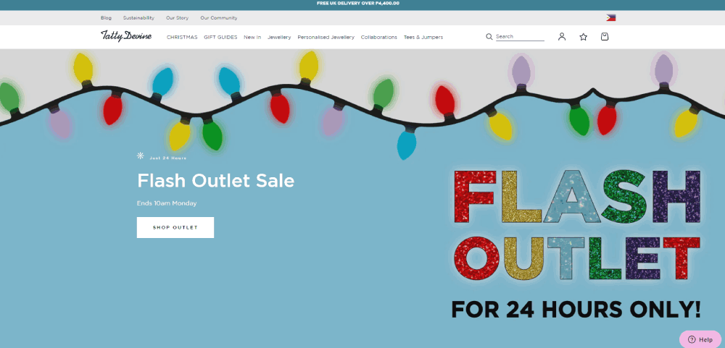This screenshot has width=725, height=348.
Task: Expand the Jewellery navigation menu
Action: click(279, 38)
